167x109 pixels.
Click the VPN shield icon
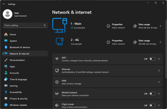pos(57,82)
